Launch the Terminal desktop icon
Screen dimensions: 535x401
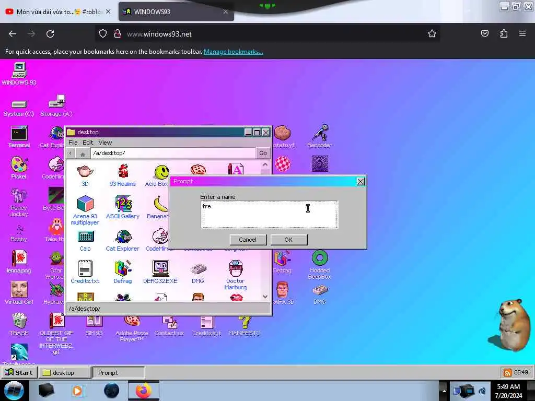(19, 136)
